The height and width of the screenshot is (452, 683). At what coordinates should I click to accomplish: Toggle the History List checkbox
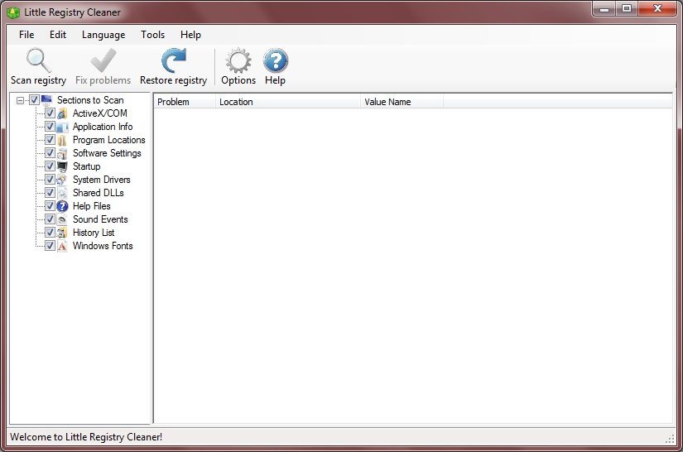coord(50,233)
